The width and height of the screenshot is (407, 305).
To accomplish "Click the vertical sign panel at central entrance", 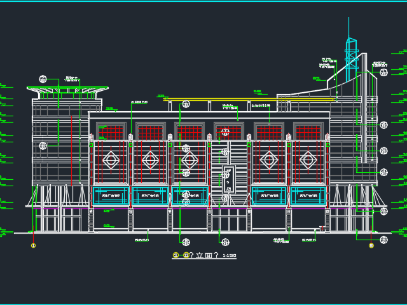I will (x=228, y=179).
